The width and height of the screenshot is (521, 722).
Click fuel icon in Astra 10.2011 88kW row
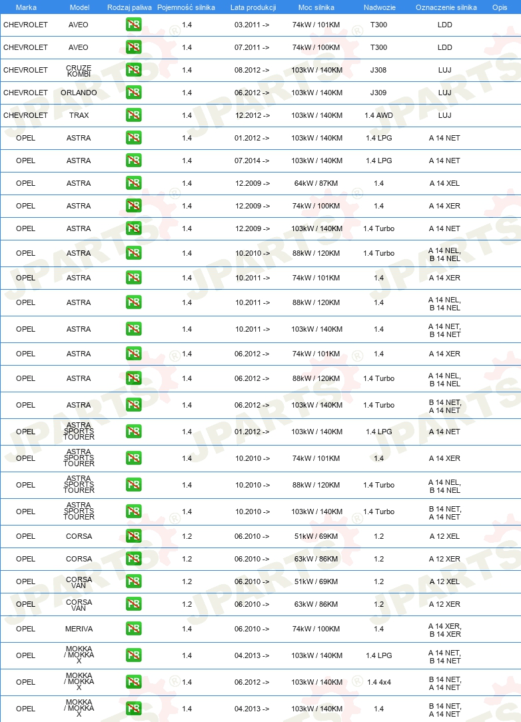tap(134, 302)
